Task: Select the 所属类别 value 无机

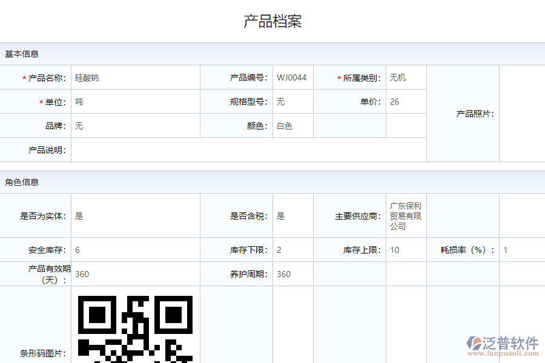Action: tap(404, 77)
